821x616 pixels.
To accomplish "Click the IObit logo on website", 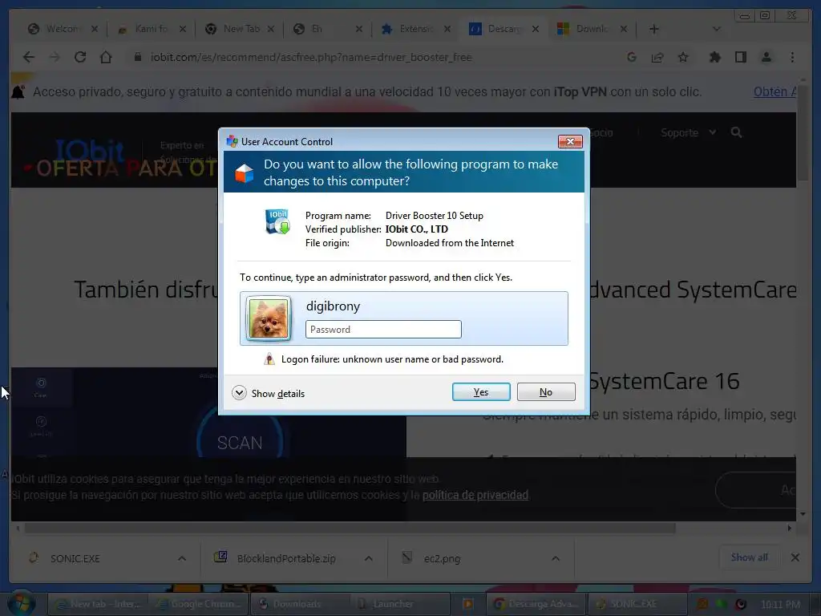I will point(90,150).
